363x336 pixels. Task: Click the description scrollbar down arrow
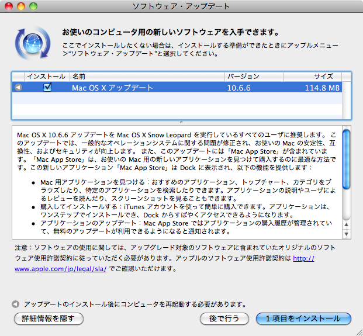coord(346,234)
